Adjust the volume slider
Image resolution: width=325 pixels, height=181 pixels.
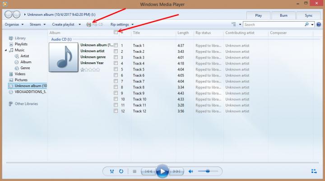[208, 171]
